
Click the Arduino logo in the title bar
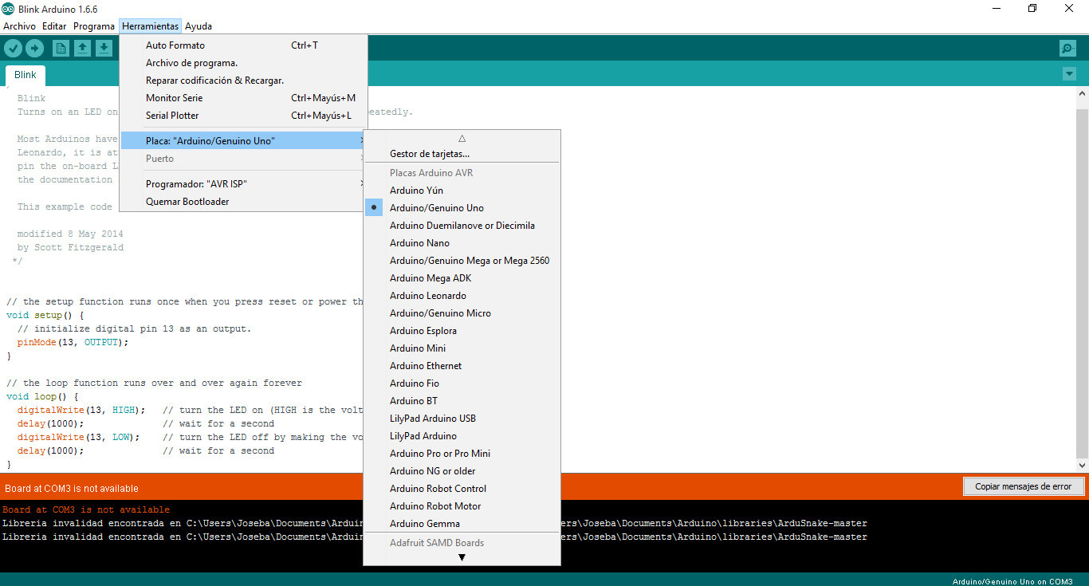coord(8,9)
